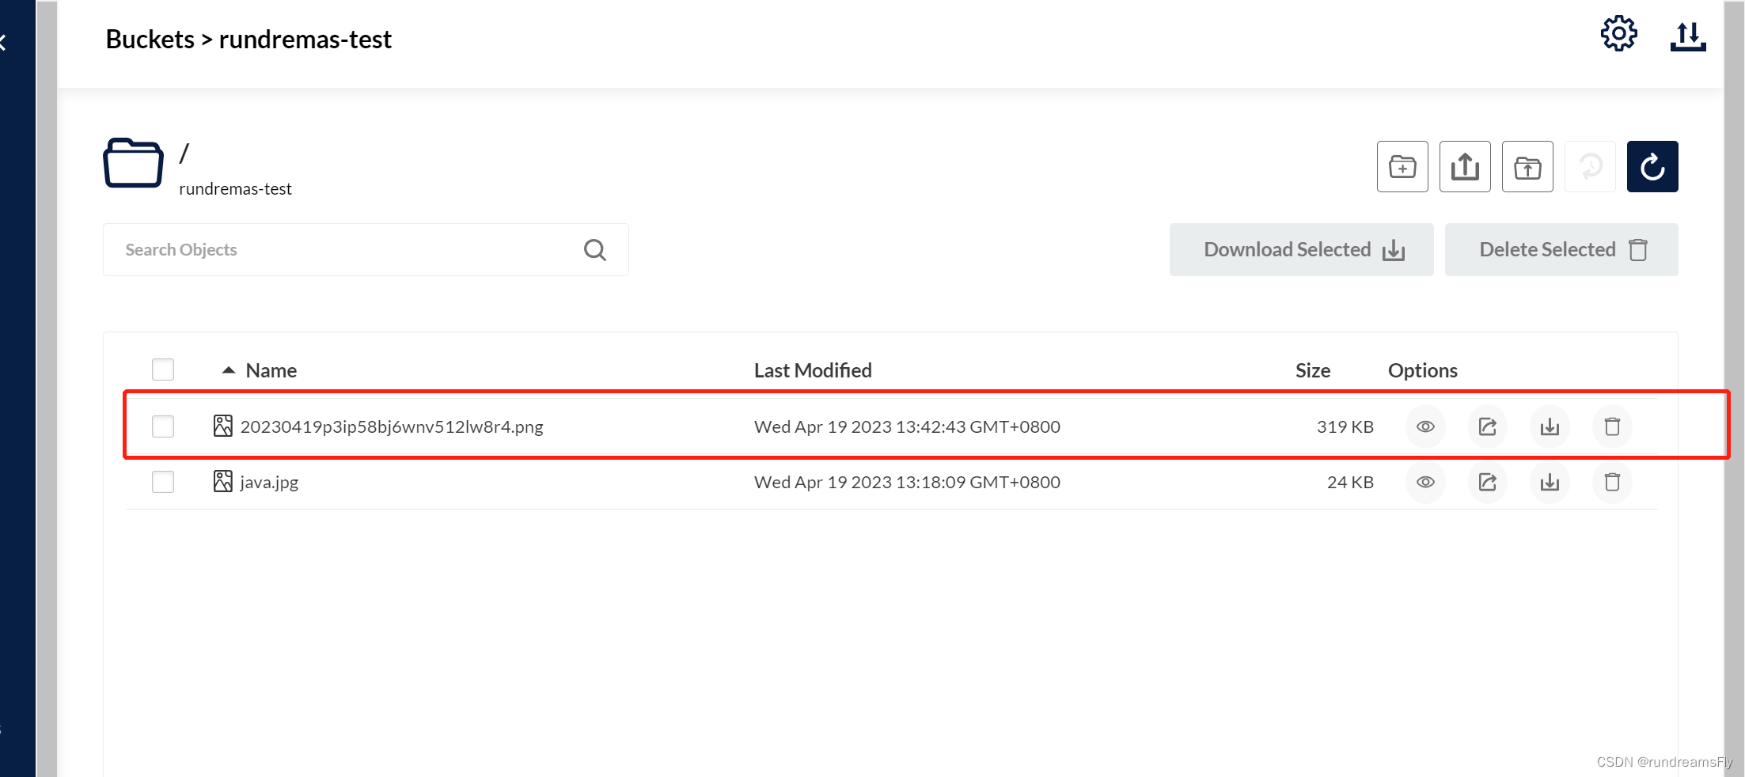Share the 20230419p3ip58bj6wnv512lw8r4.png file

[x=1488, y=427]
